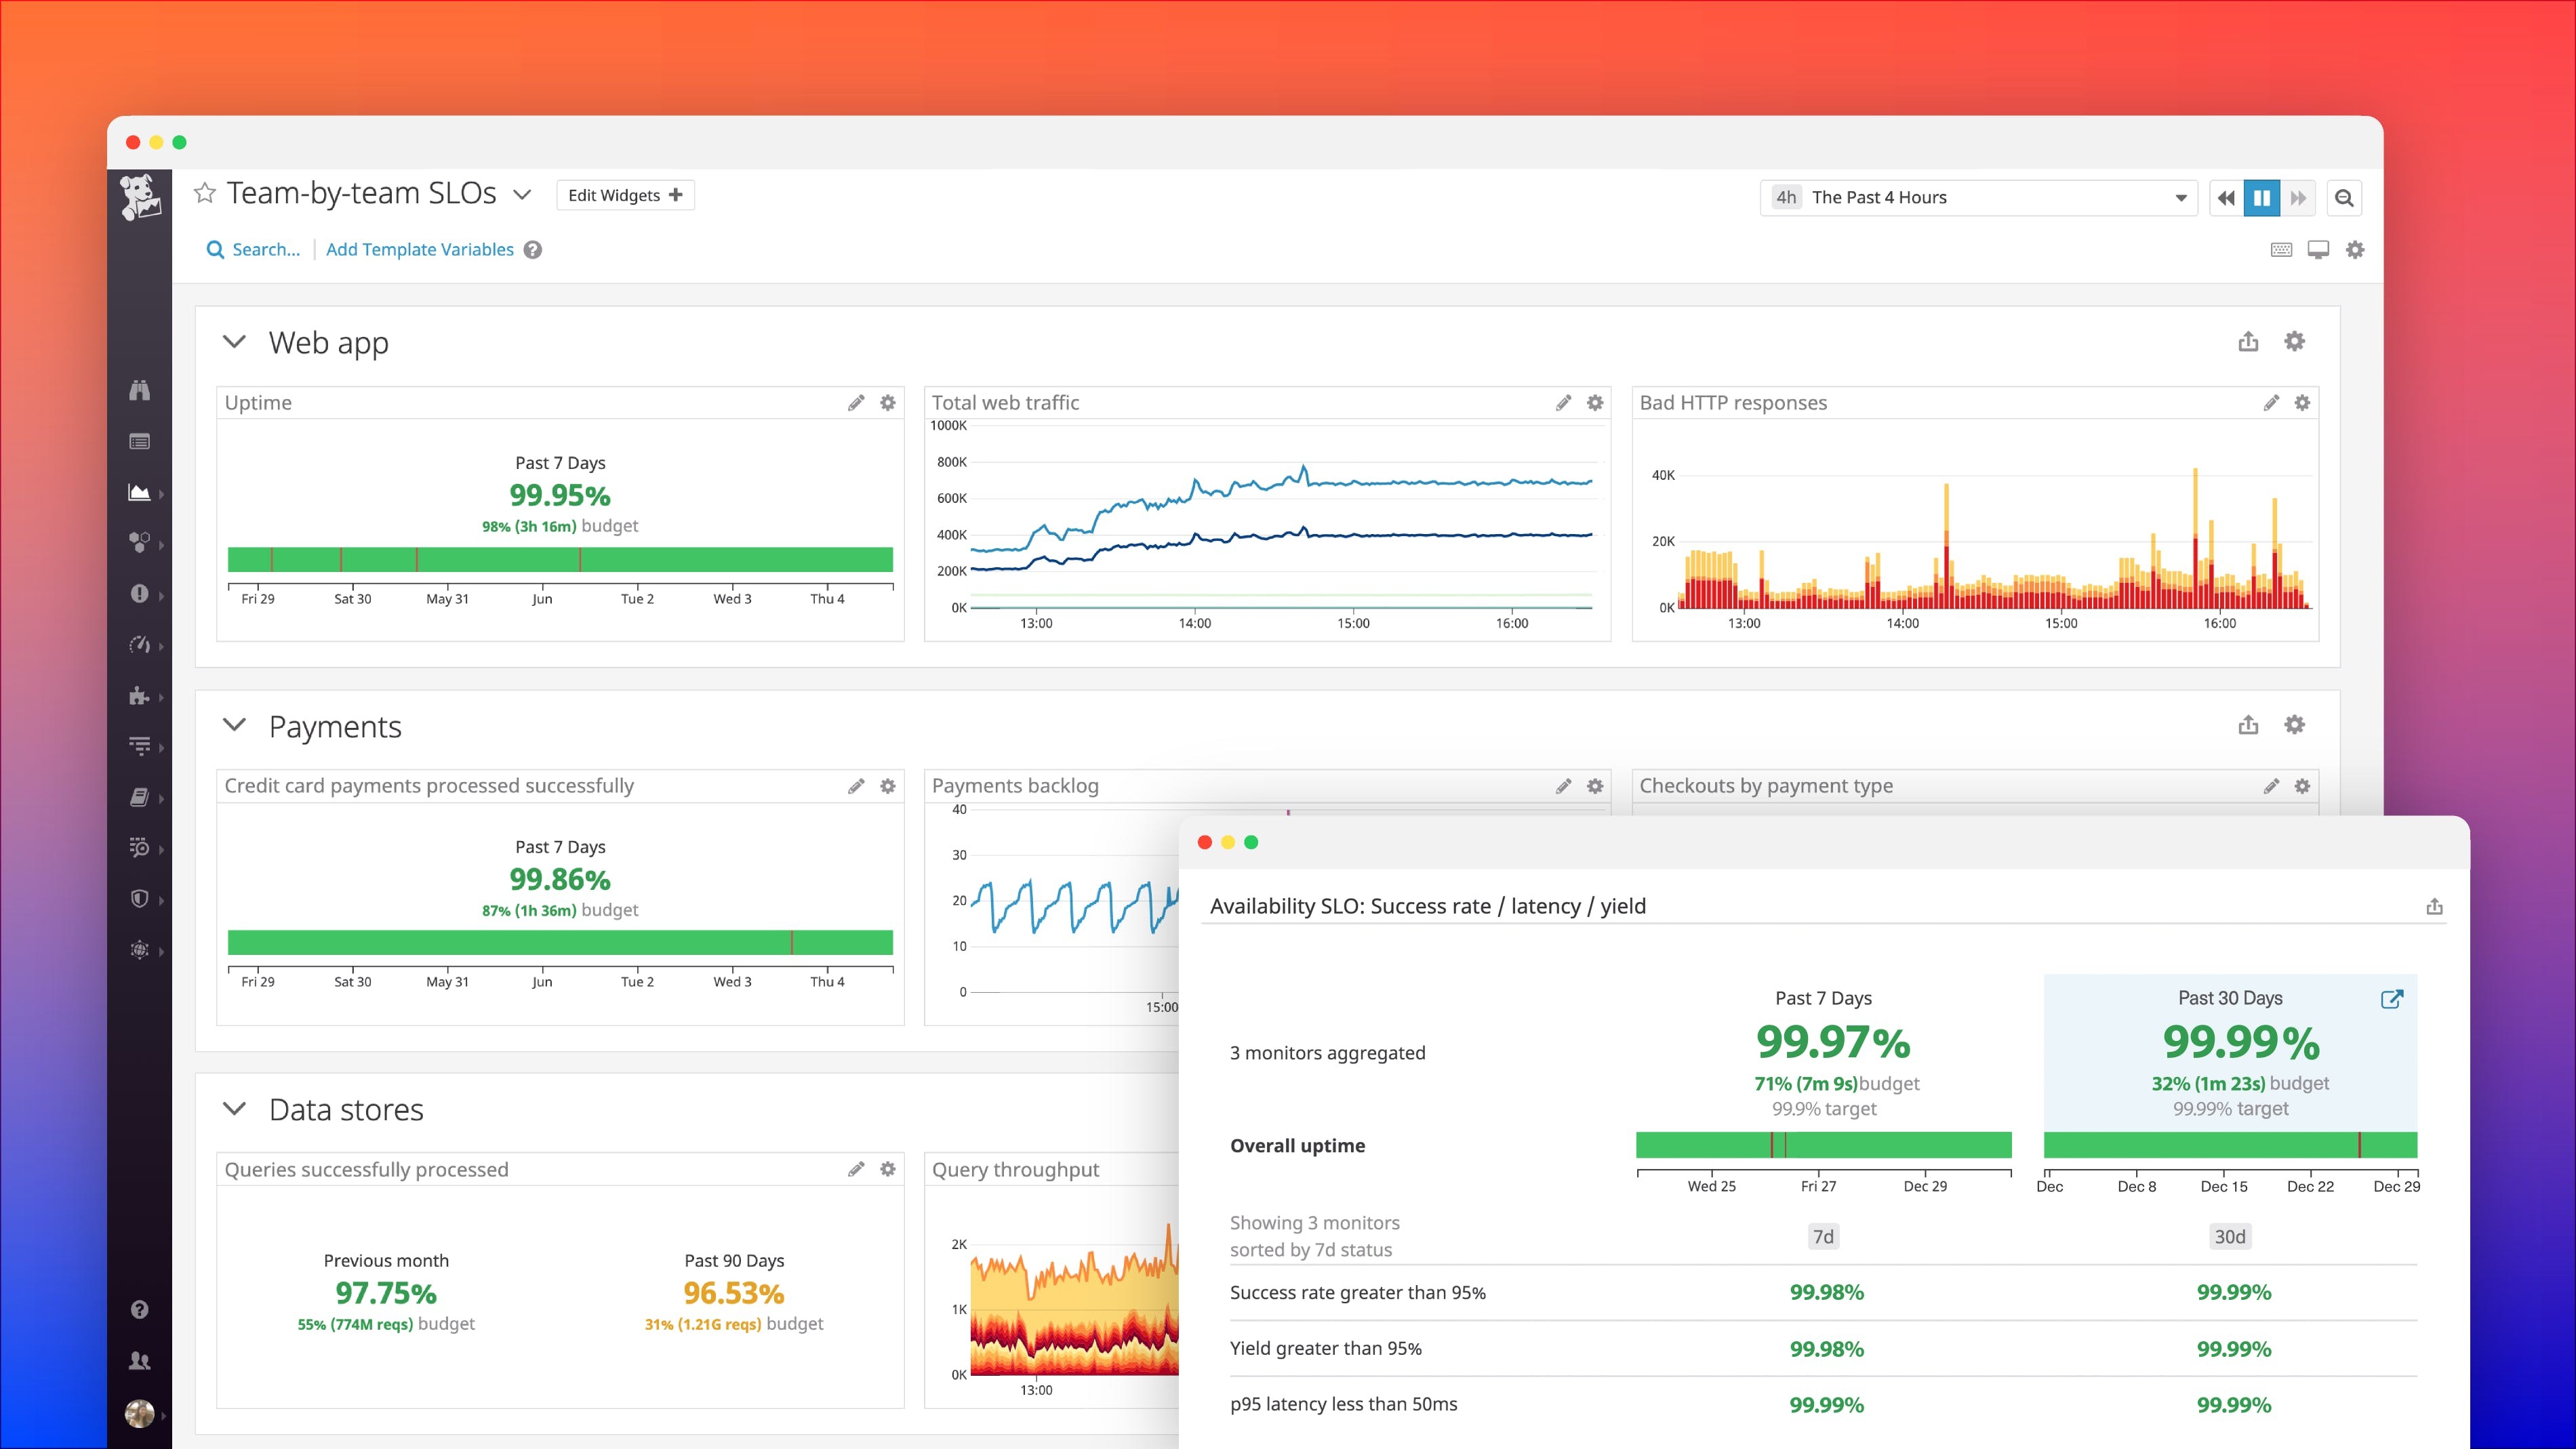
Task: Open the Past 4 Hours time selector
Action: point(1978,197)
